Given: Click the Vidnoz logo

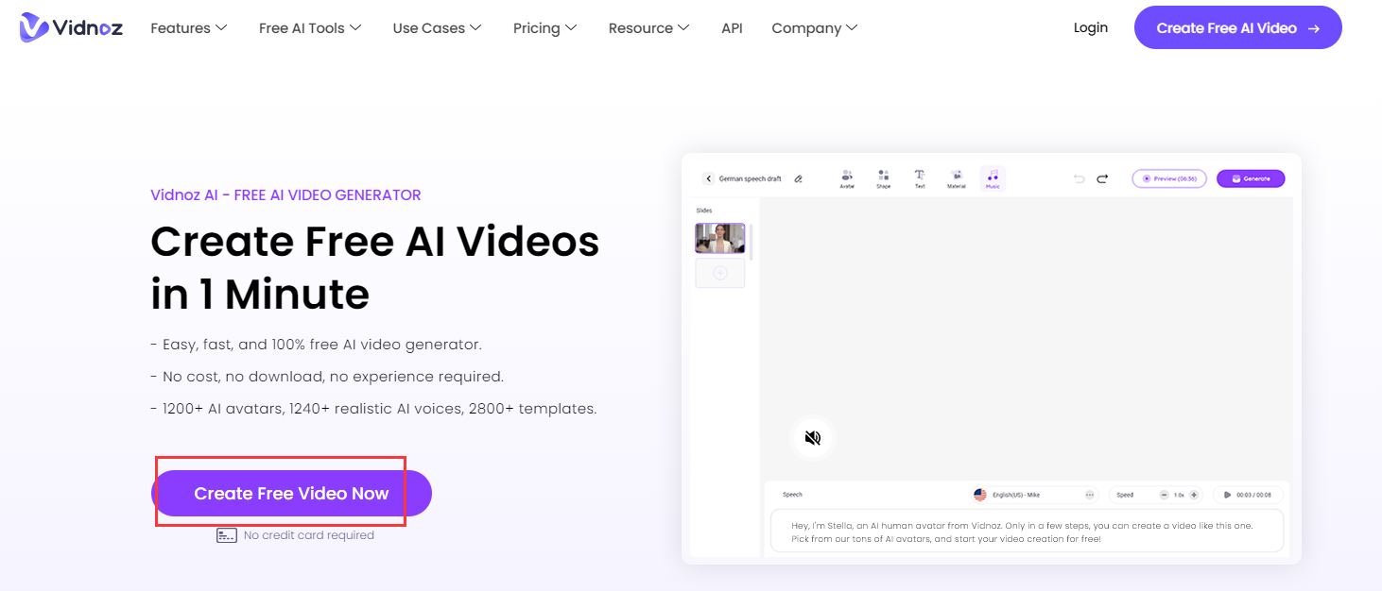Looking at the screenshot, I should click(71, 28).
